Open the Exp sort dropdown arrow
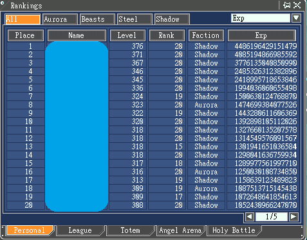Viewport: 307px width, 240px height. (296, 18)
